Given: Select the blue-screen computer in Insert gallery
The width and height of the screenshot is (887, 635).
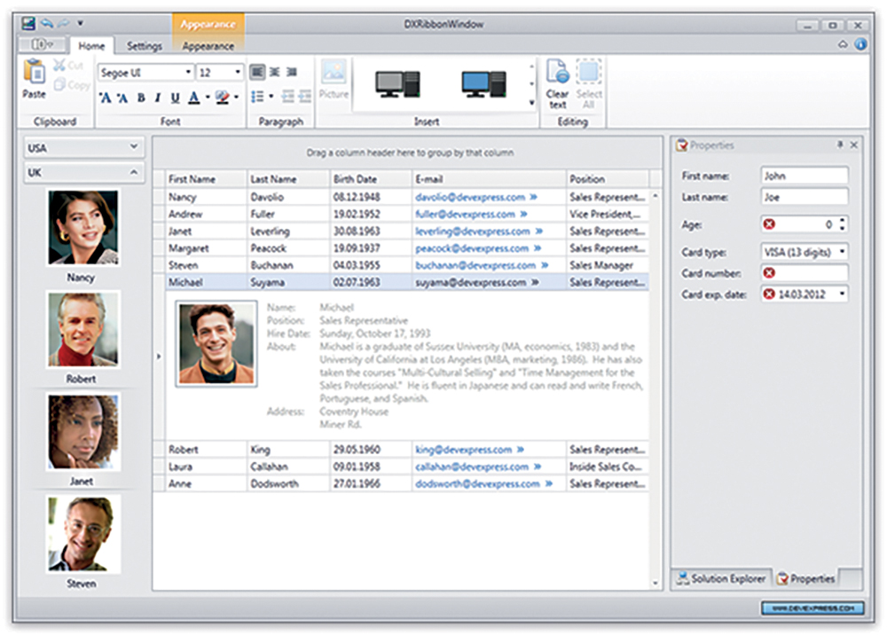Looking at the screenshot, I should click(x=483, y=84).
